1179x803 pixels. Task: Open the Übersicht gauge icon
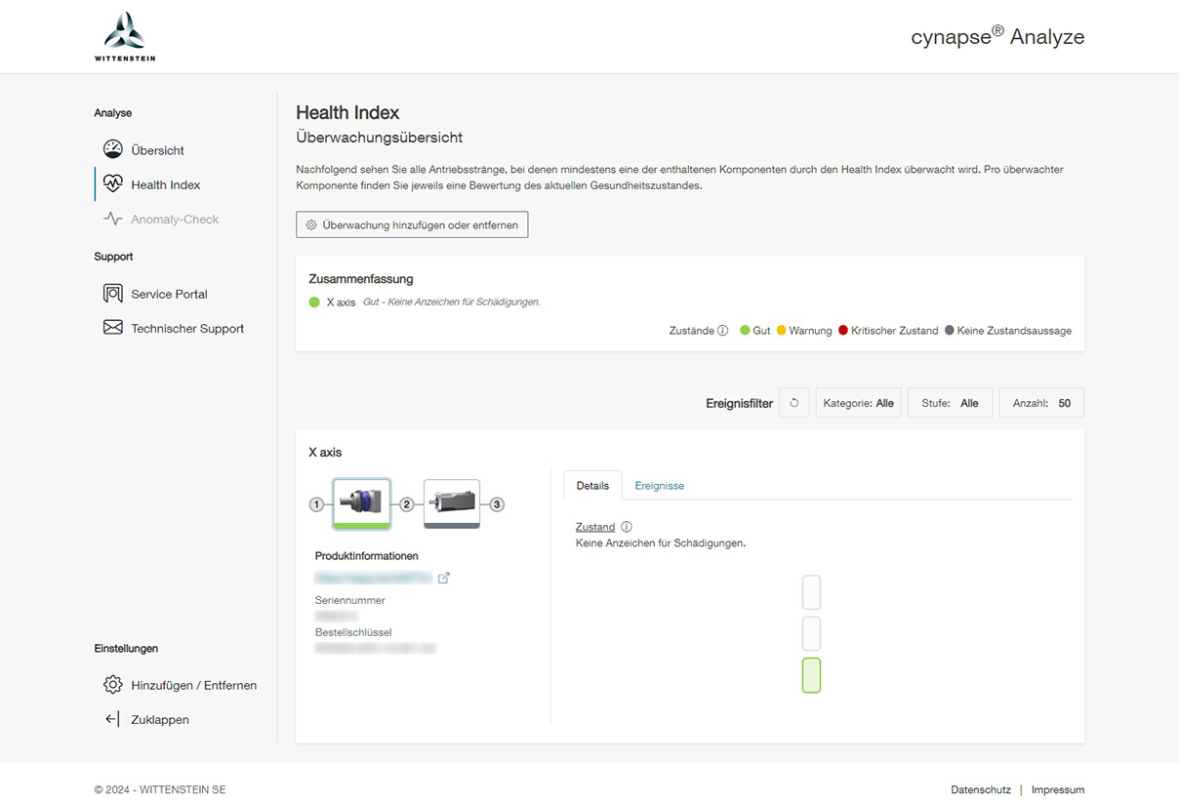coord(113,149)
